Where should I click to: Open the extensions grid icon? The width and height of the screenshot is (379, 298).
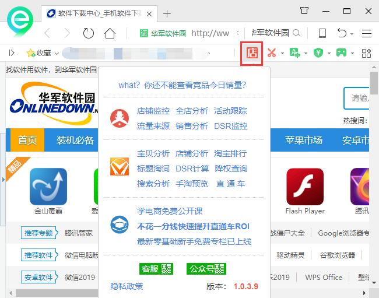(x=367, y=52)
